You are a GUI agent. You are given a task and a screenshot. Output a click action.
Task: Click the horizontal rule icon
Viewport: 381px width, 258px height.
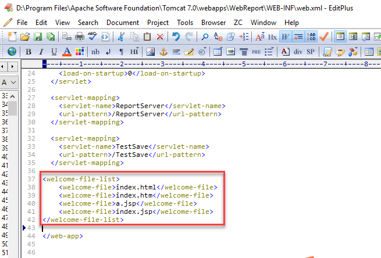[x=176, y=52]
